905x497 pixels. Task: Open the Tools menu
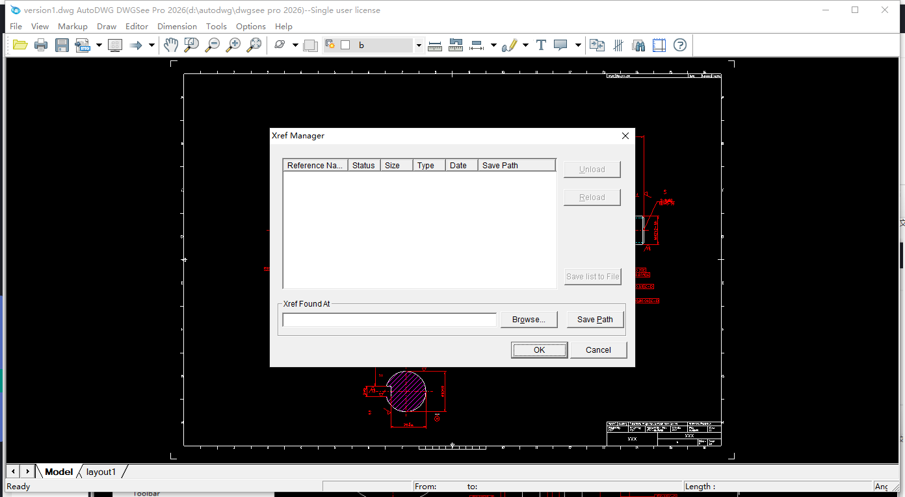pos(216,27)
